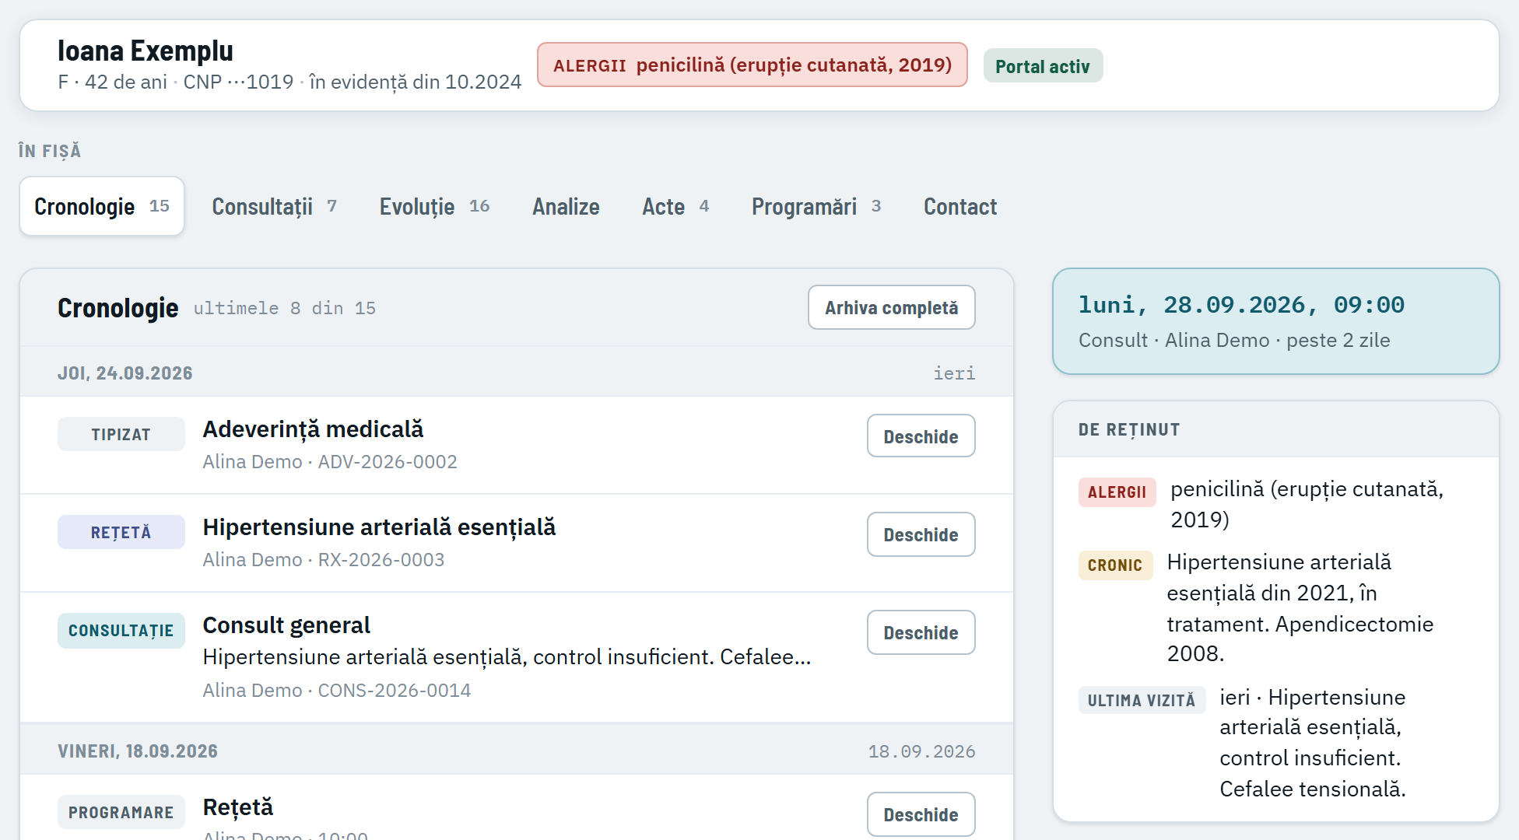Select the Cronologie tab
This screenshot has width=1519, height=840.
pyautogui.click(x=102, y=206)
